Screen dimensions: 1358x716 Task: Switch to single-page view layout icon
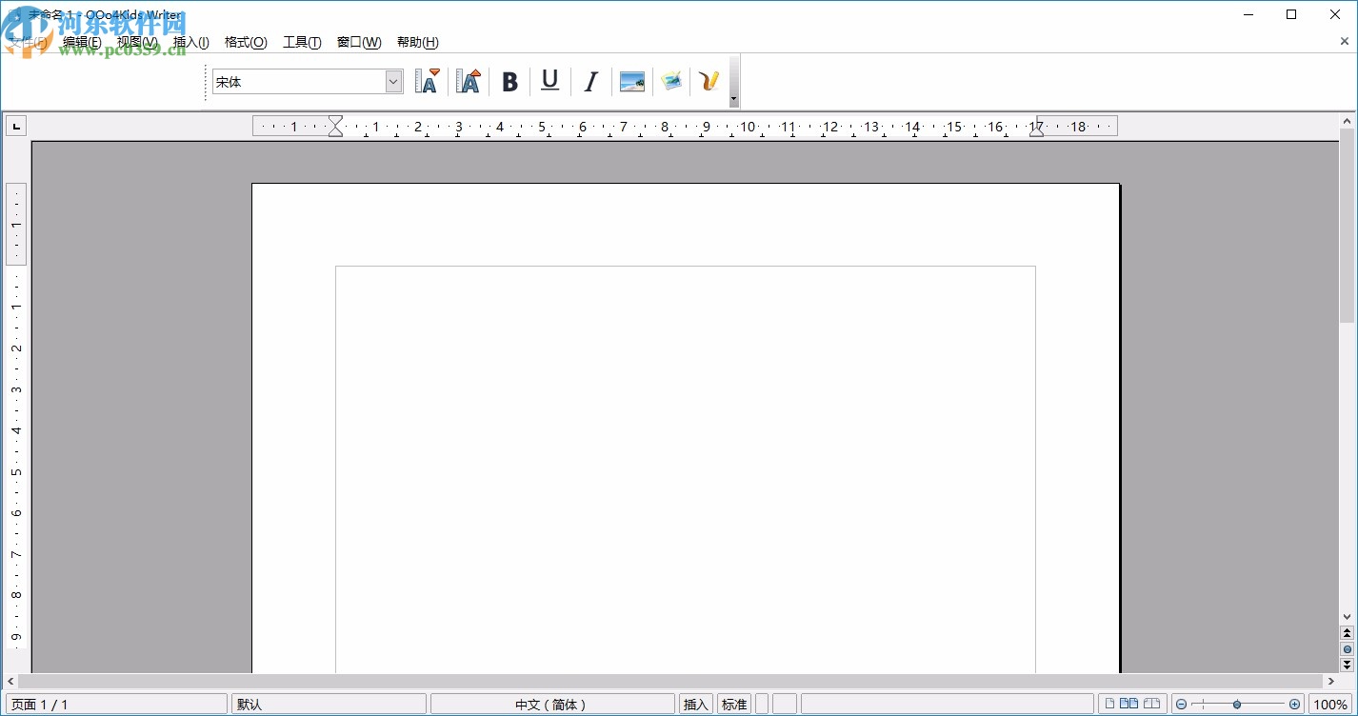(1109, 705)
